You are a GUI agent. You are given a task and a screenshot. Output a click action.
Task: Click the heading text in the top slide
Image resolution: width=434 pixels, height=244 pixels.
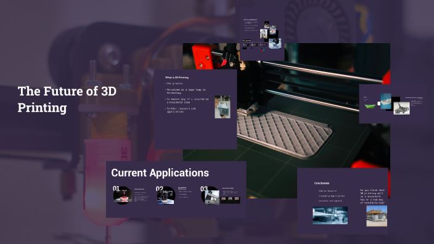(250, 20)
